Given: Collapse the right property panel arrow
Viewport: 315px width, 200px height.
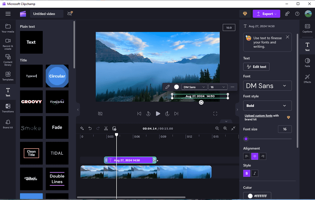Looking at the screenshot, I should (237, 110).
